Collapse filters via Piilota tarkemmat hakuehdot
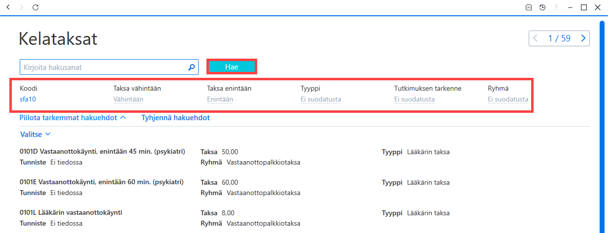 (x=73, y=118)
